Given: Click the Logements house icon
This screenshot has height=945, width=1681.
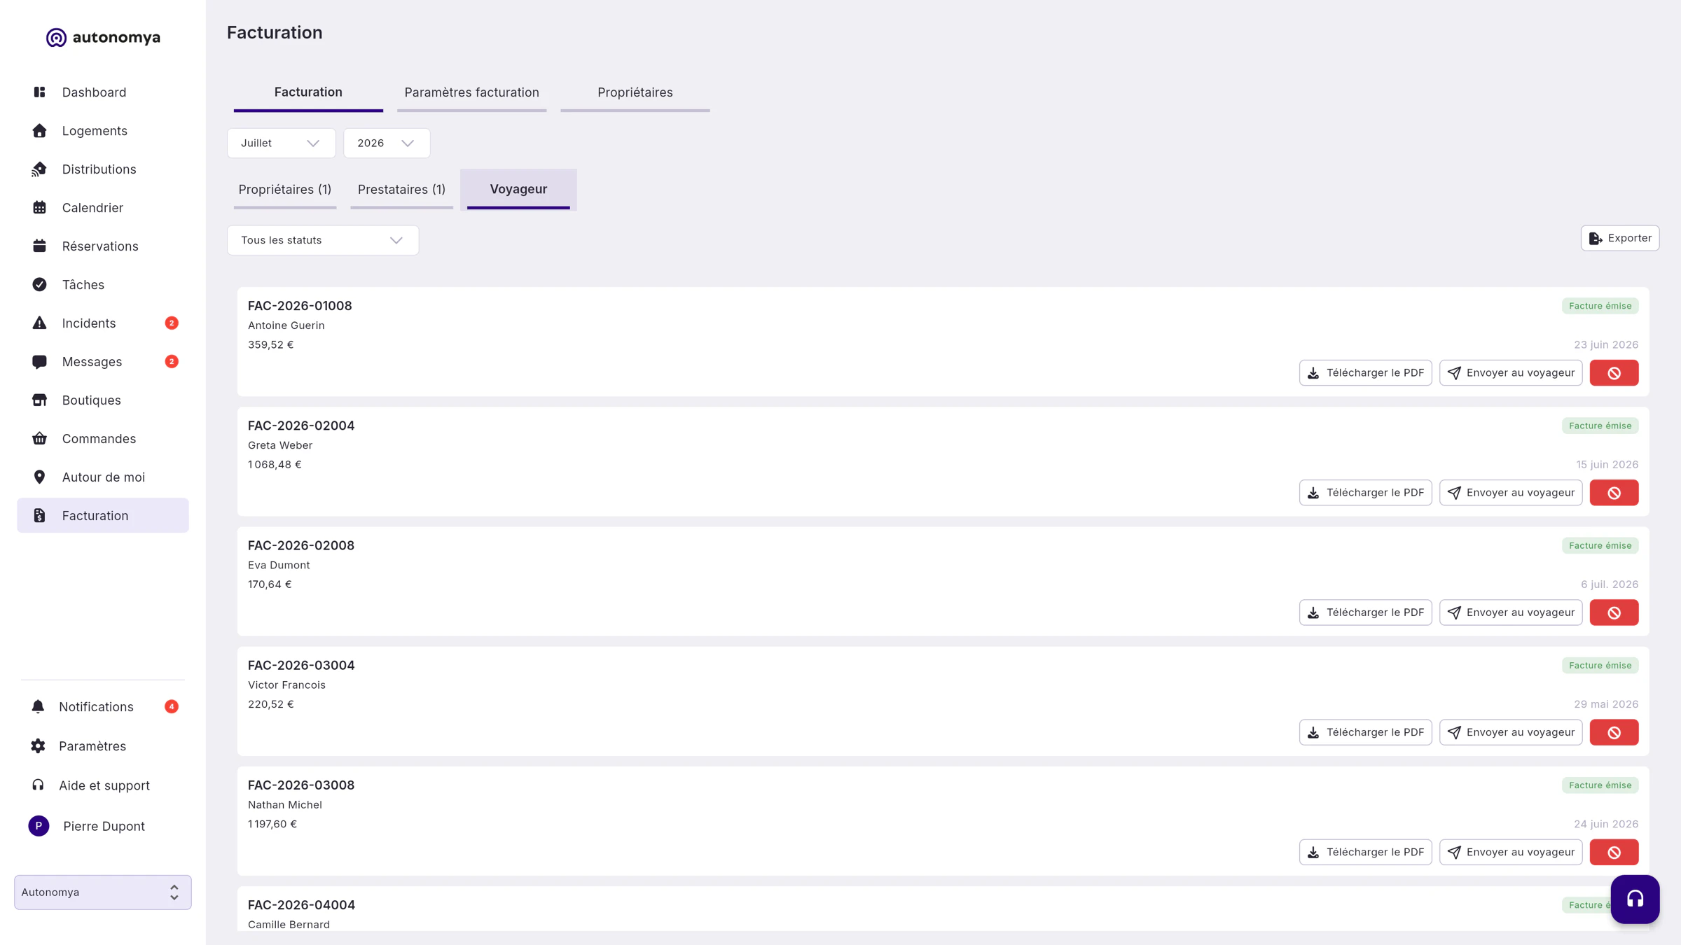Looking at the screenshot, I should point(39,131).
